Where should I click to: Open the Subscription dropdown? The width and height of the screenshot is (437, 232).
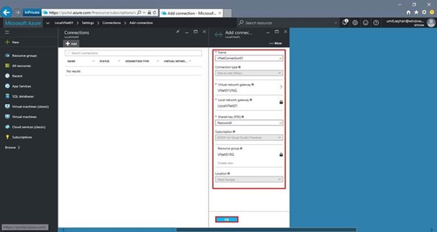pos(249,138)
